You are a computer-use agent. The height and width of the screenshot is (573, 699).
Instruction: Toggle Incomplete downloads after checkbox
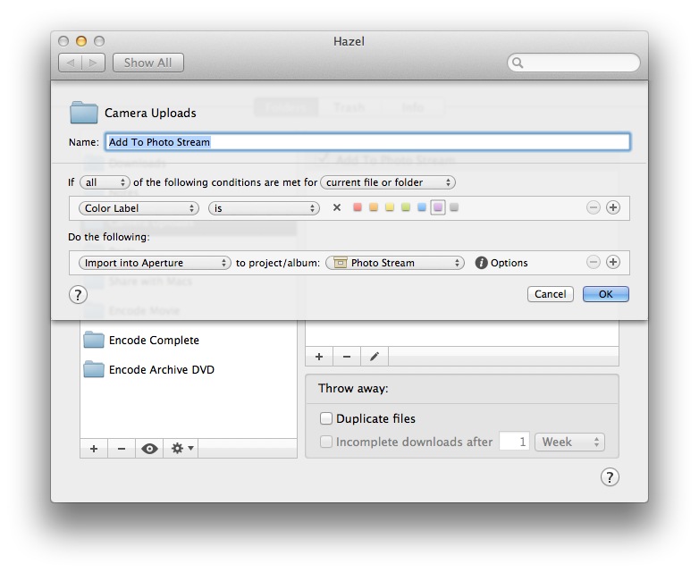(326, 442)
